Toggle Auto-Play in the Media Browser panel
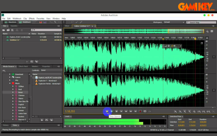Screen dimensions: 217x136 (51, 120)
